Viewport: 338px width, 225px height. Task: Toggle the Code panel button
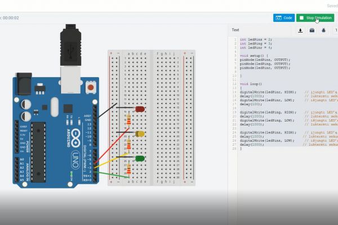point(284,18)
